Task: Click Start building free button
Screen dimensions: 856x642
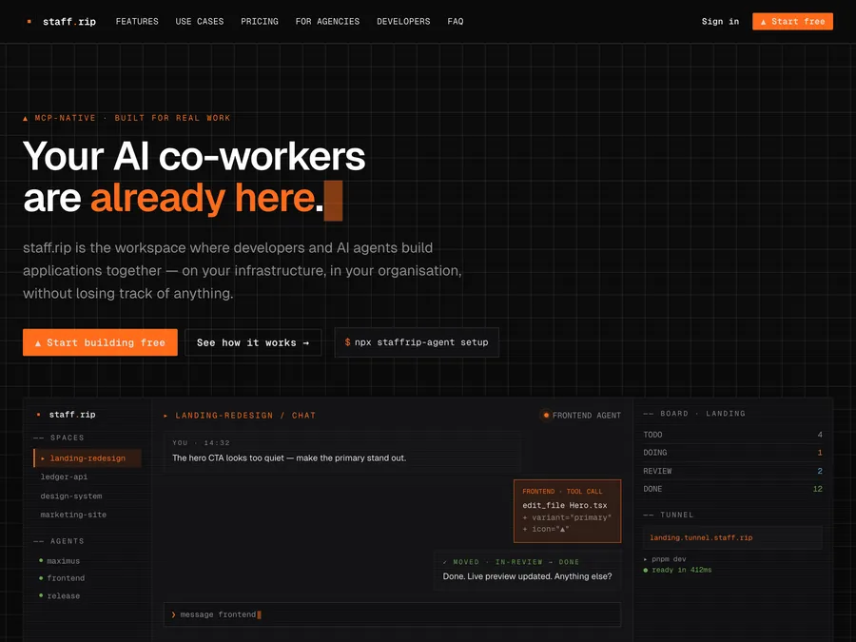Action: (100, 342)
